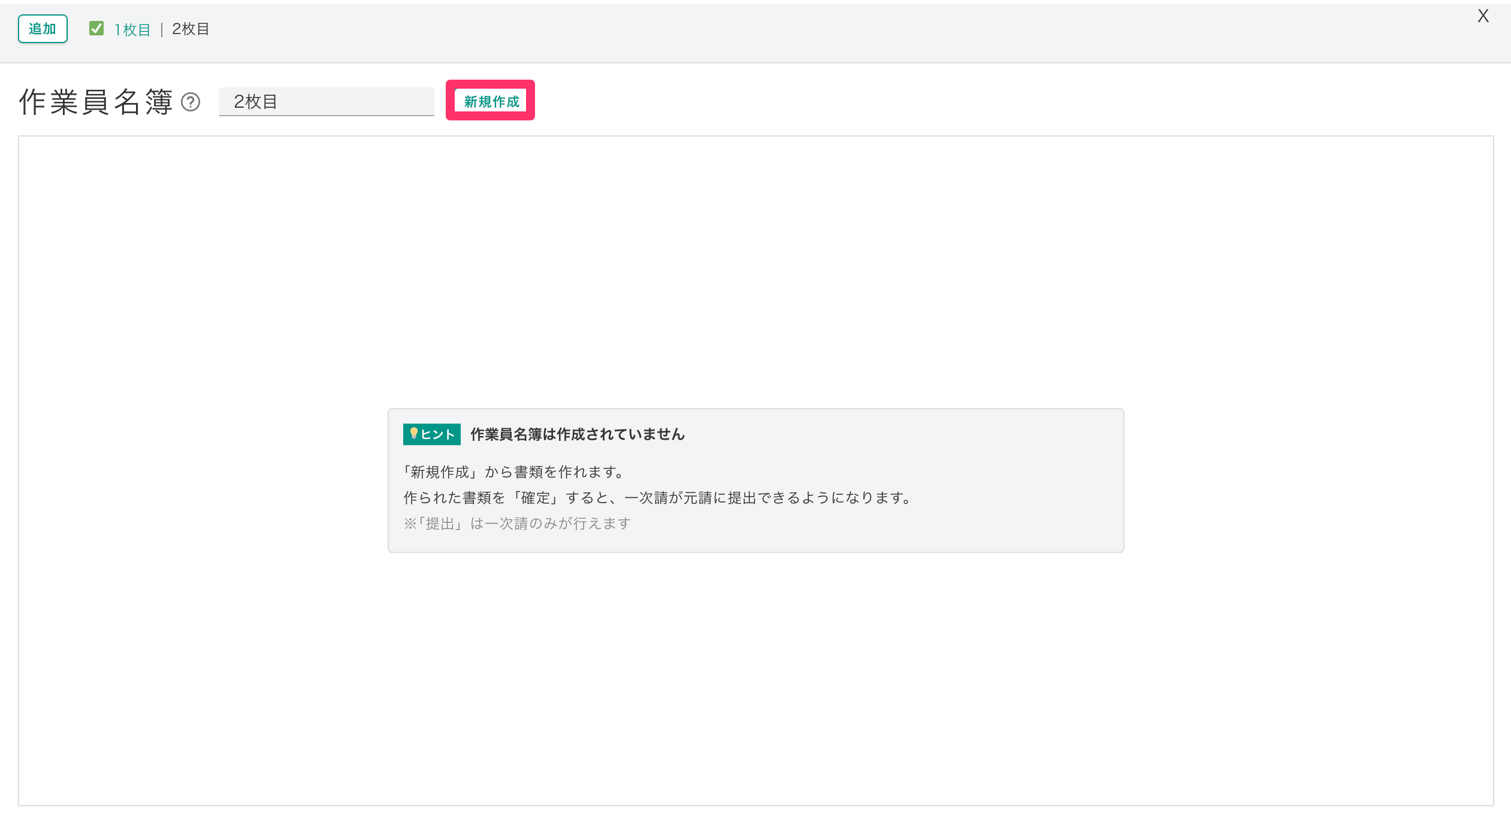Screen dimensions: 1511x823
Task: Click the 追加 button
Action: [x=43, y=29]
